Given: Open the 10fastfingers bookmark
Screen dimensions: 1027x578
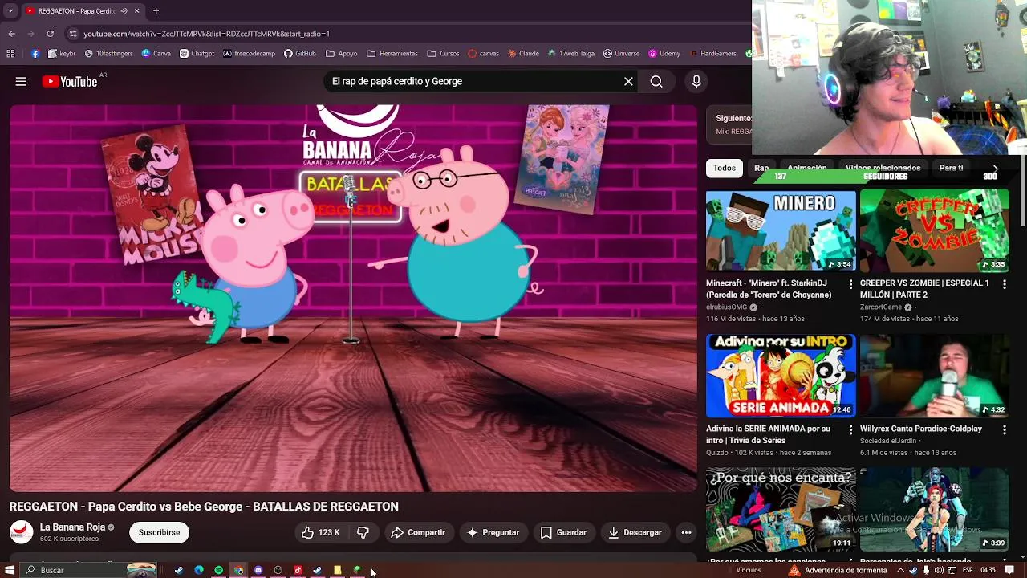Looking at the screenshot, I should coord(108,54).
